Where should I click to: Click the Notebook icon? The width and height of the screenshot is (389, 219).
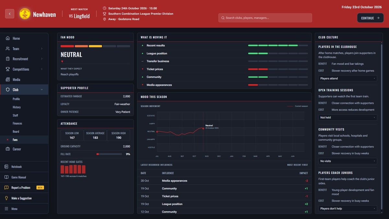6,167
